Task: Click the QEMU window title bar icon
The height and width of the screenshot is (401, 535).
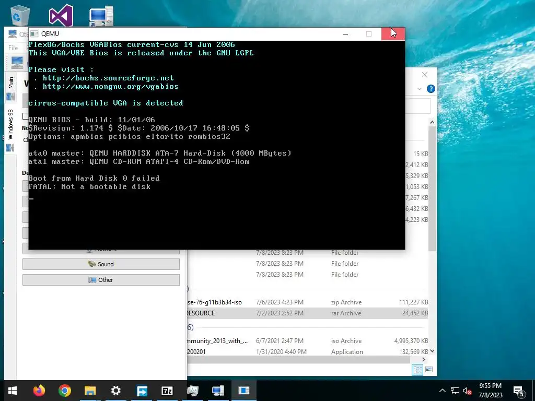Action: (34, 34)
